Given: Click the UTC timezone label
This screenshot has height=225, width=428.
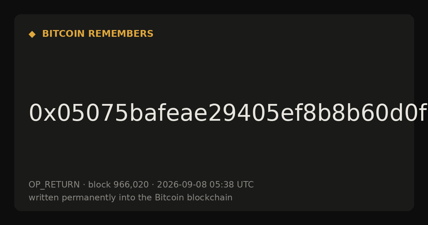Looking at the screenshot, I should coord(245,185).
